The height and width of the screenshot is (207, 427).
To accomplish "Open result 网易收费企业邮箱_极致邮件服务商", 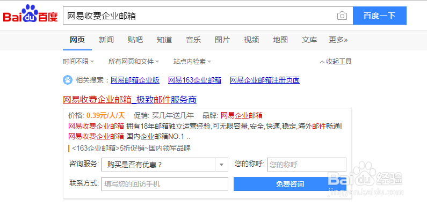I will [129, 100].
